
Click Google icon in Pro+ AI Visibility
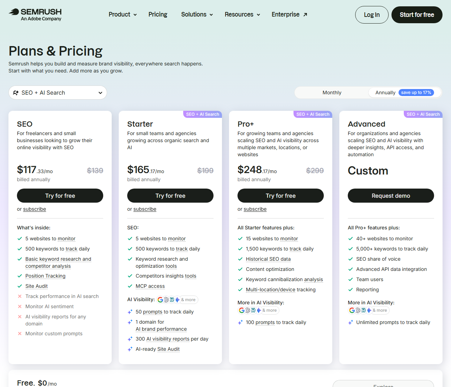(242, 310)
